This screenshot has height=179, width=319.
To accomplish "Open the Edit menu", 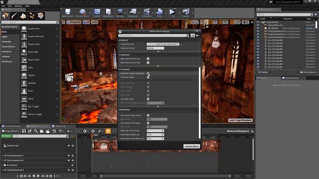I will pos(10,6).
